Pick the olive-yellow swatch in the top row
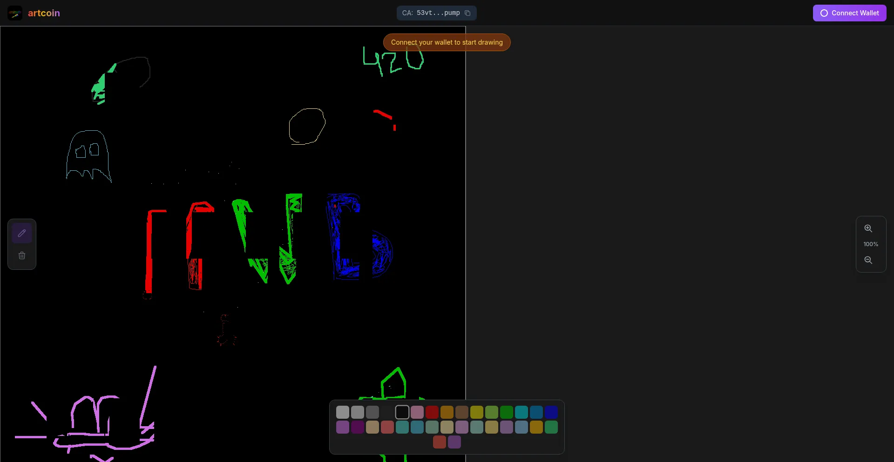The height and width of the screenshot is (462, 894). tap(477, 412)
